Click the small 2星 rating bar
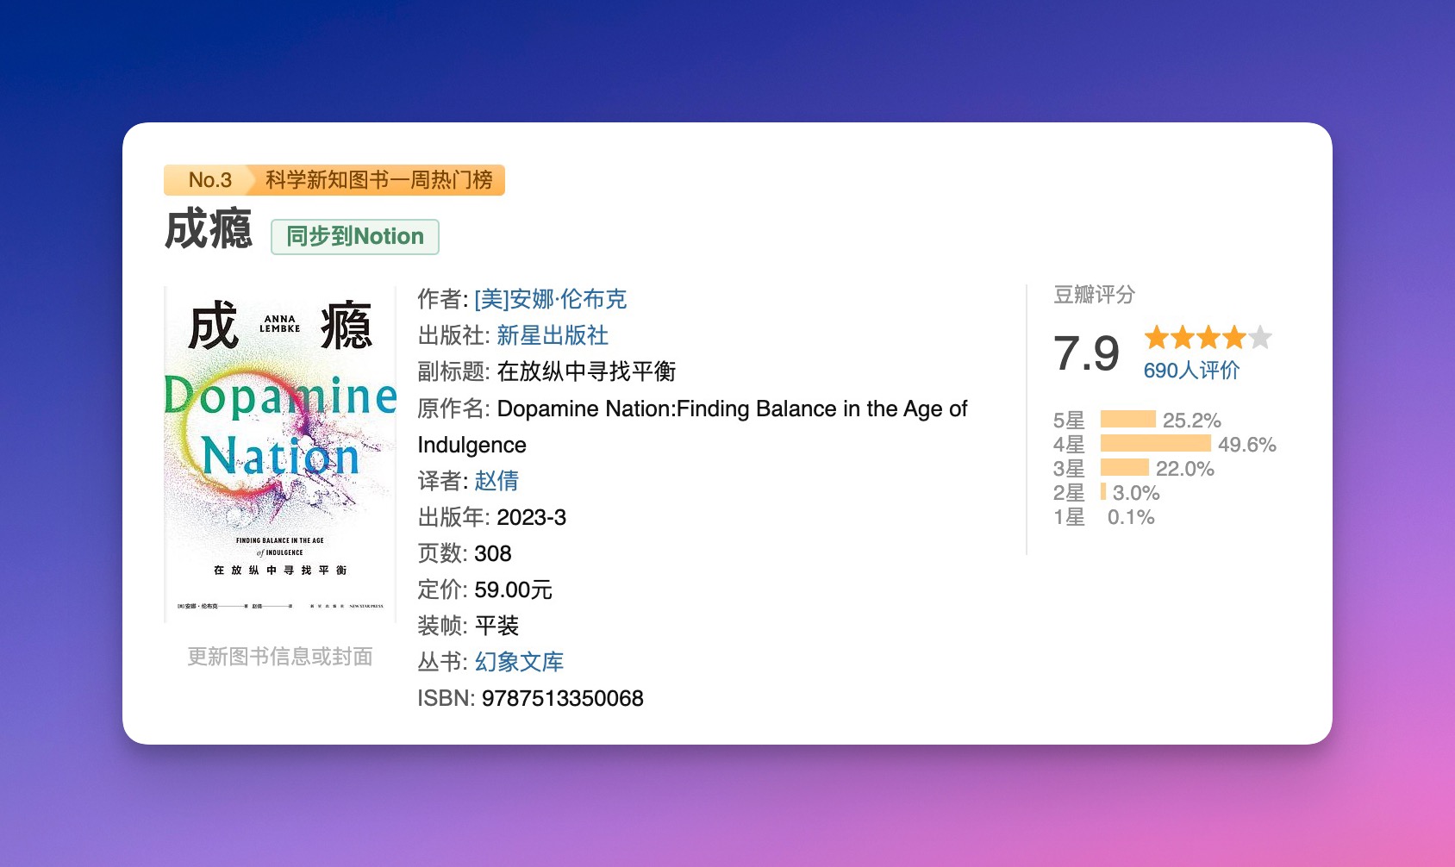 tap(1105, 492)
